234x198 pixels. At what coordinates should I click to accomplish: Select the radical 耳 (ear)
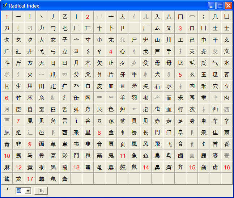tap(192, 98)
